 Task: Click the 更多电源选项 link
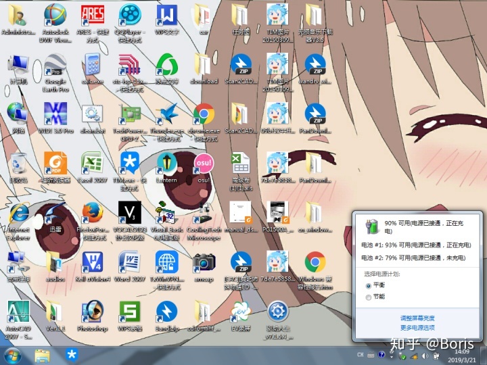click(x=417, y=328)
